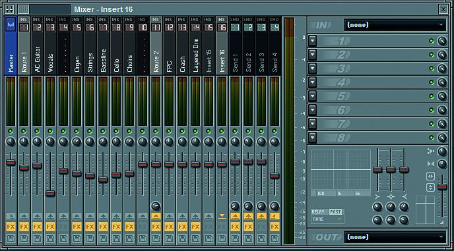Click the EQ 100 Hz band label
Image resolution: width=454 pixels, height=251 pixels.
pos(321,194)
